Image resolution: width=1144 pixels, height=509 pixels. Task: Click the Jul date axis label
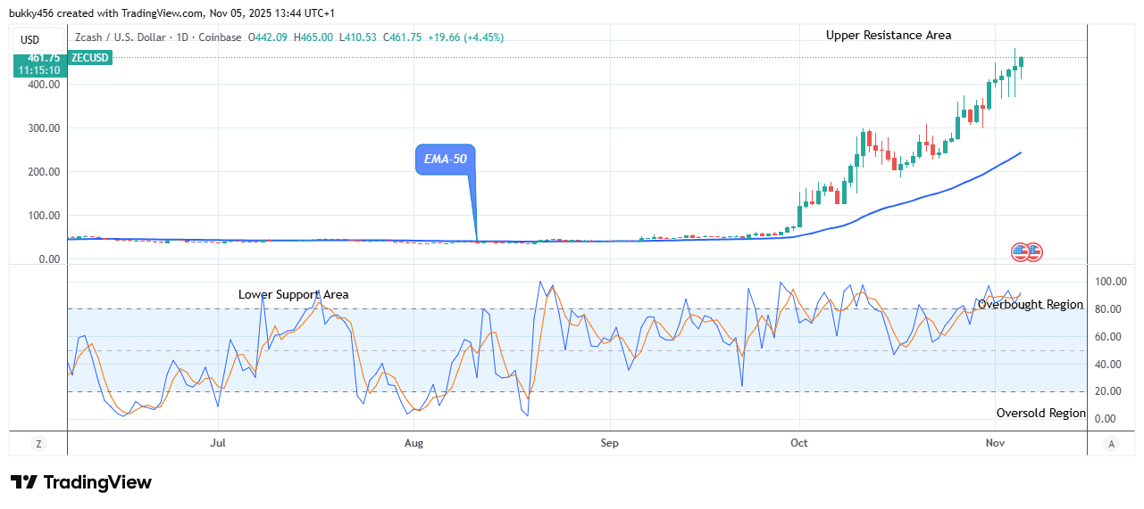click(x=218, y=442)
